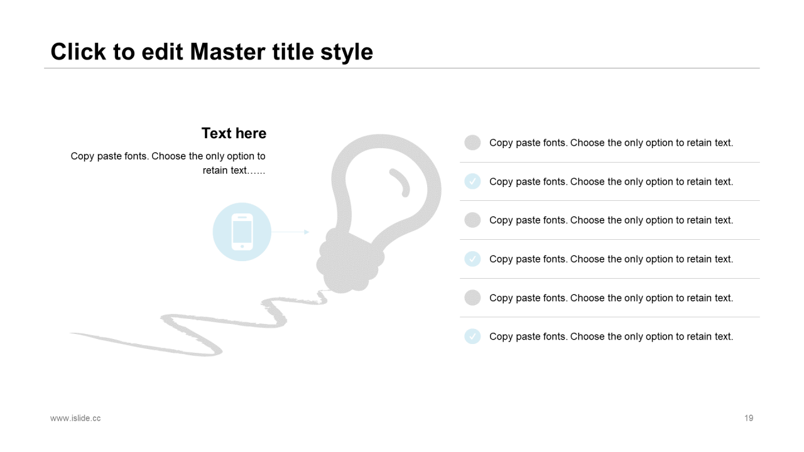804x452 pixels.
Task: Click the slide number 19
Action: pos(749,418)
